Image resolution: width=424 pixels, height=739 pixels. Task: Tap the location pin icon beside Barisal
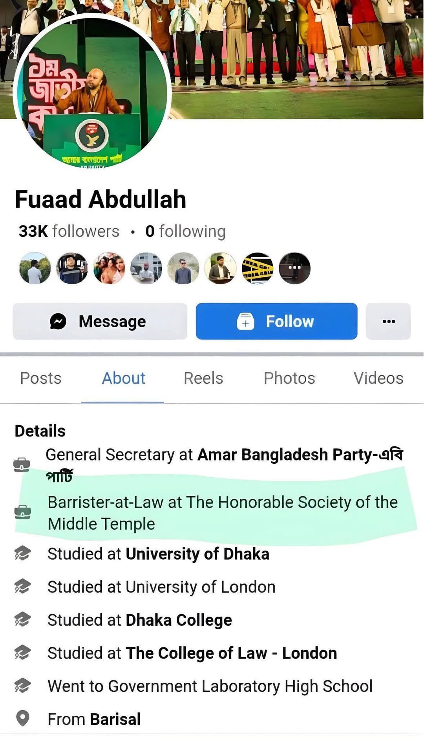(23, 719)
